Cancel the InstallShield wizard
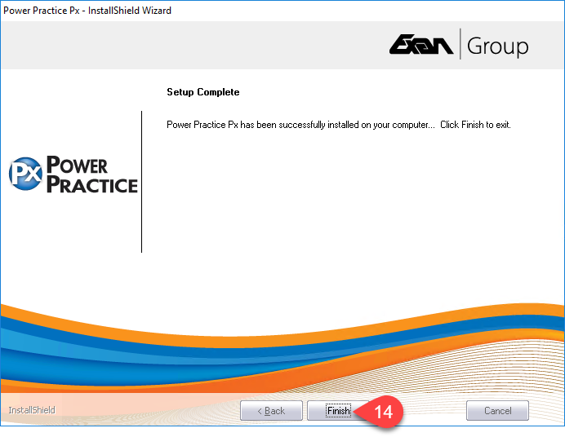This screenshot has width=565, height=437. click(497, 410)
